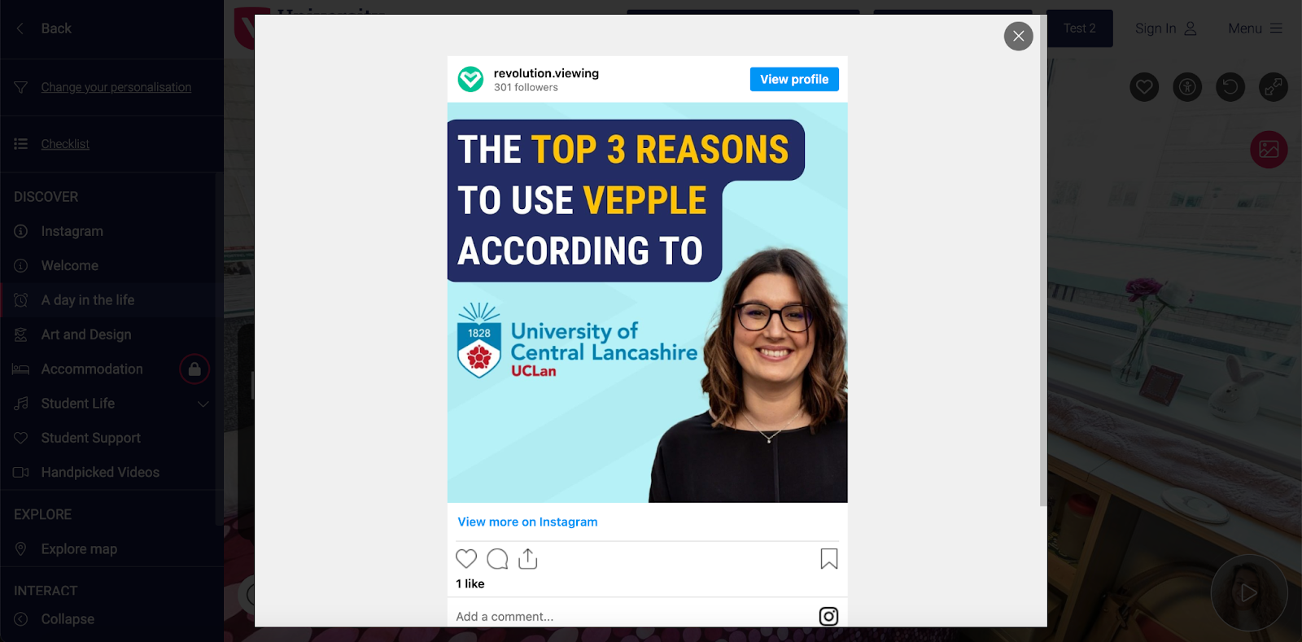
Task: Open the revolution.viewing profile avatar
Action: (x=470, y=79)
